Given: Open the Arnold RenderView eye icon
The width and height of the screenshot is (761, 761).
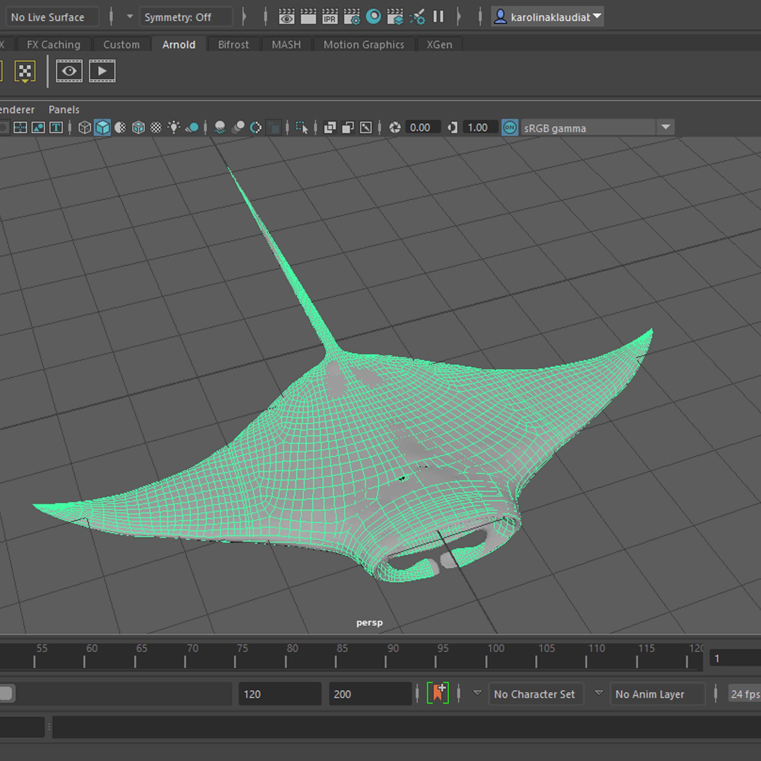Looking at the screenshot, I should 69,71.
